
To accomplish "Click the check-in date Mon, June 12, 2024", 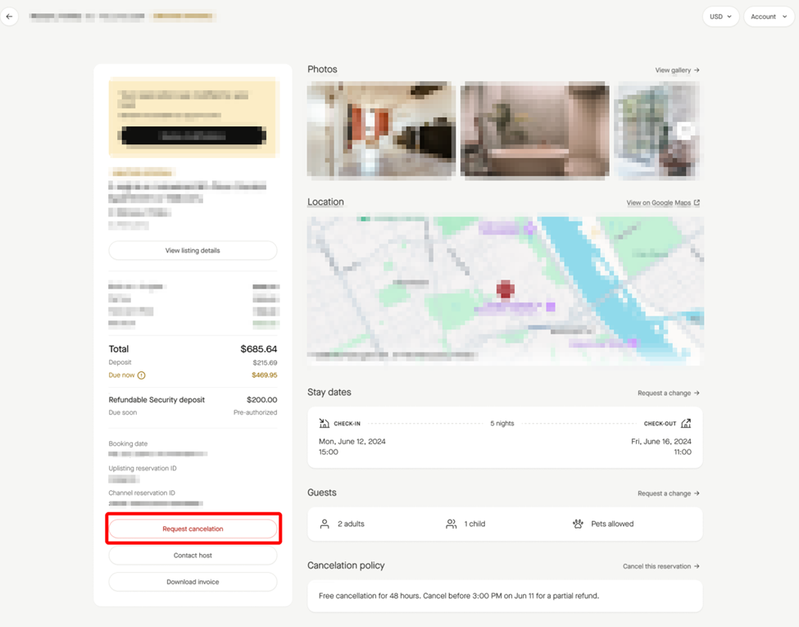I will pyautogui.click(x=352, y=442).
